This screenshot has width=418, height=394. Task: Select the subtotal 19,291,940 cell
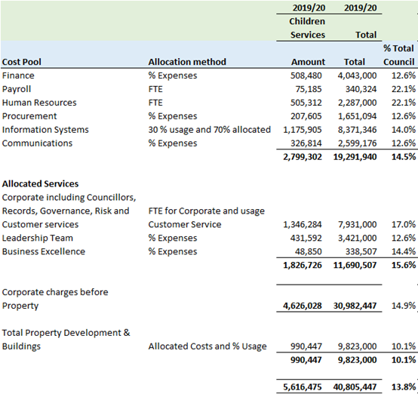tap(355, 157)
